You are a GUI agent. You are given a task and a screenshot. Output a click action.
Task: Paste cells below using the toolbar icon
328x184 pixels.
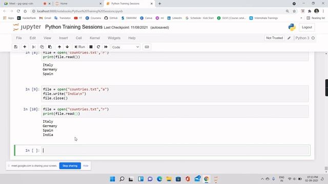click(50, 47)
